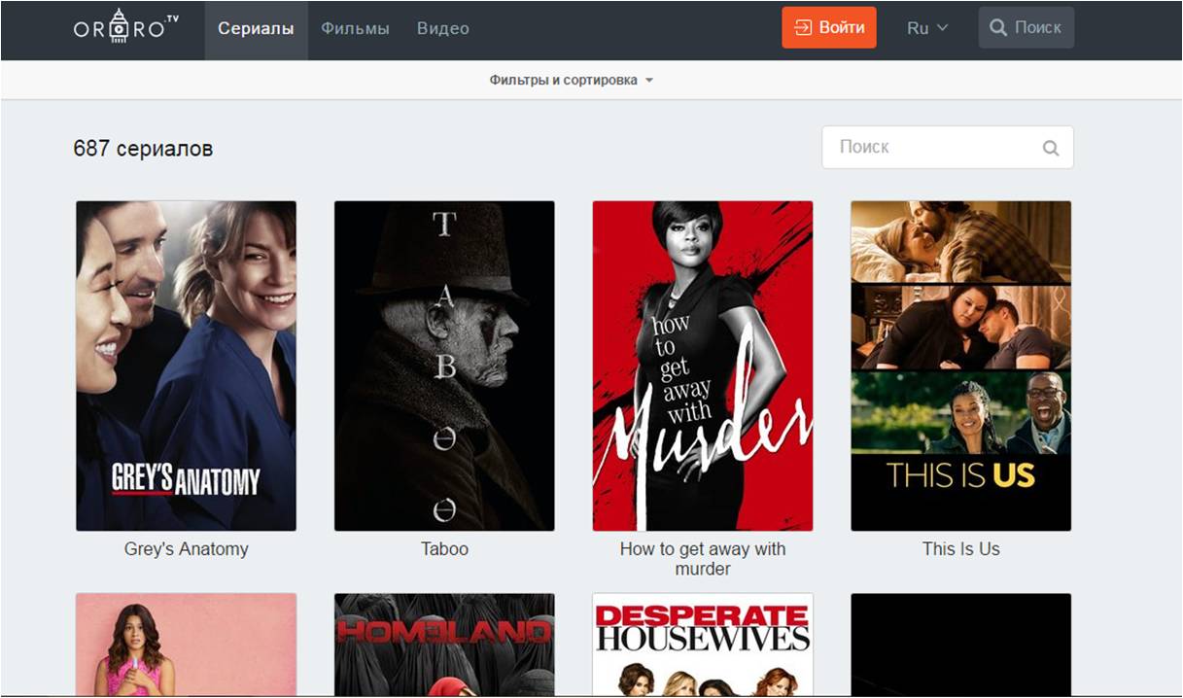Click the 687 сериалов heading
1183x698 pixels.
143,149
